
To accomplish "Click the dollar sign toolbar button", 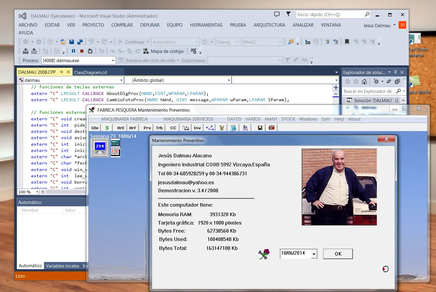I will point(107,128).
